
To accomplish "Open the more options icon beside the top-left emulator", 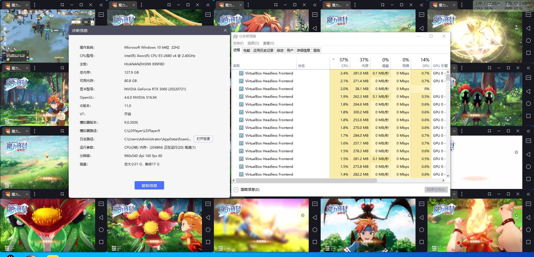I will [x=101, y=14].
